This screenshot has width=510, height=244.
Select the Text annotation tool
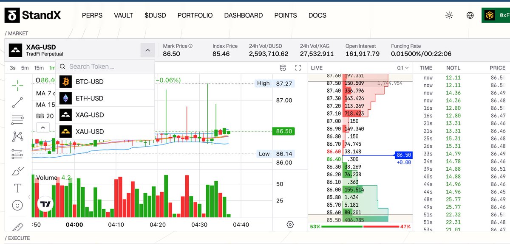[17, 188]
